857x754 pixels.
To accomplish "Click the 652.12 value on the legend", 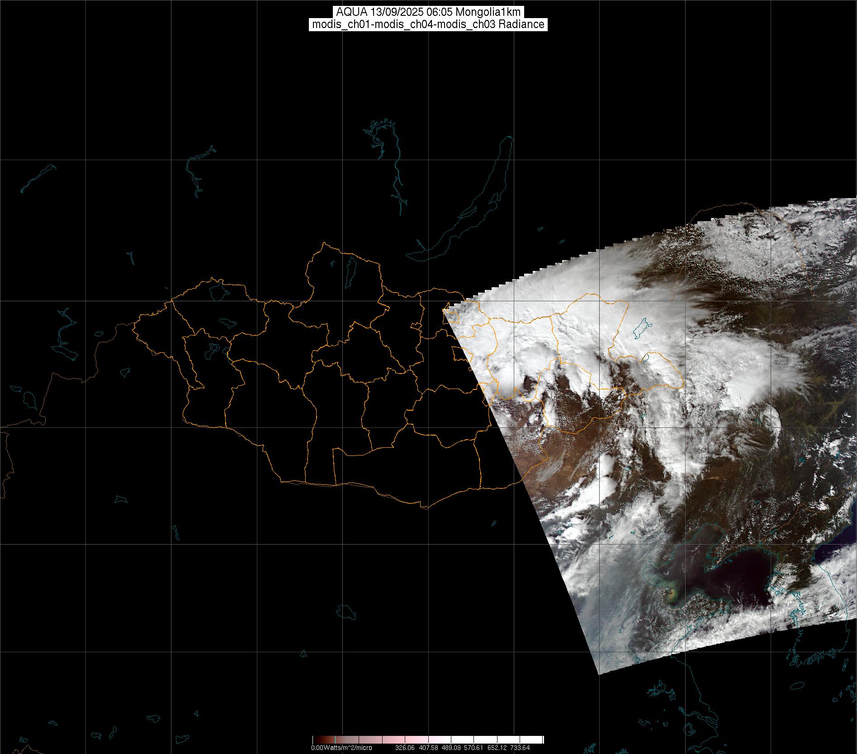I will tap(497, 748).
